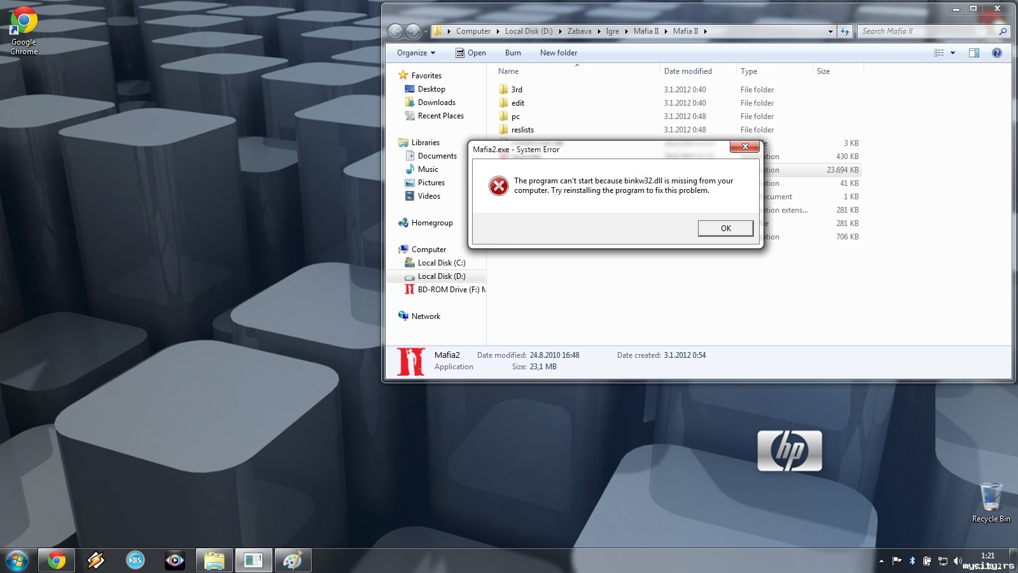Go forward in the Explorer window
This screenshot has height=573, width=1018.
[x=413, y=31]
